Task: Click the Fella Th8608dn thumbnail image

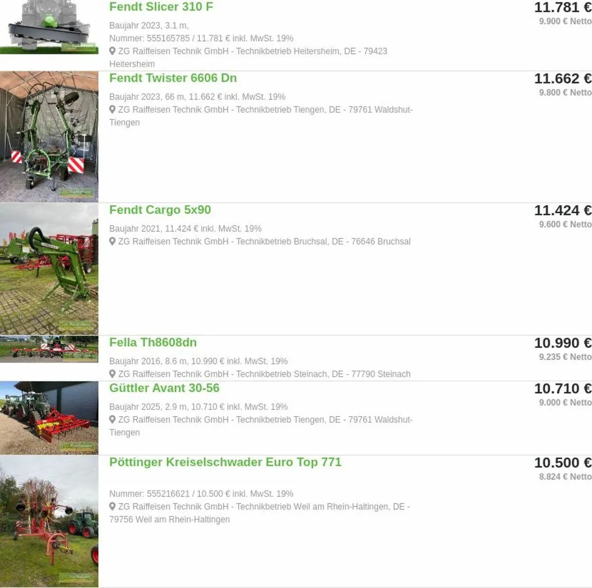Action: (49, 349)
